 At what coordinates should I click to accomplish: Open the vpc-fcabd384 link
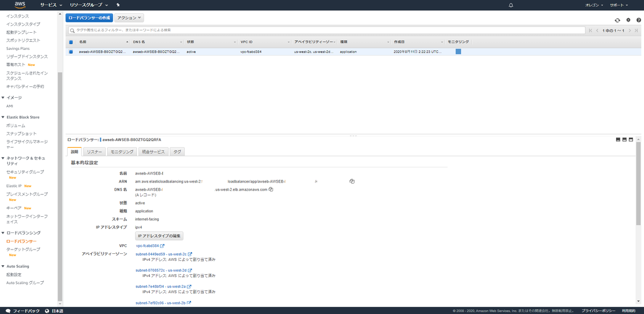click(x=148, y=246)
